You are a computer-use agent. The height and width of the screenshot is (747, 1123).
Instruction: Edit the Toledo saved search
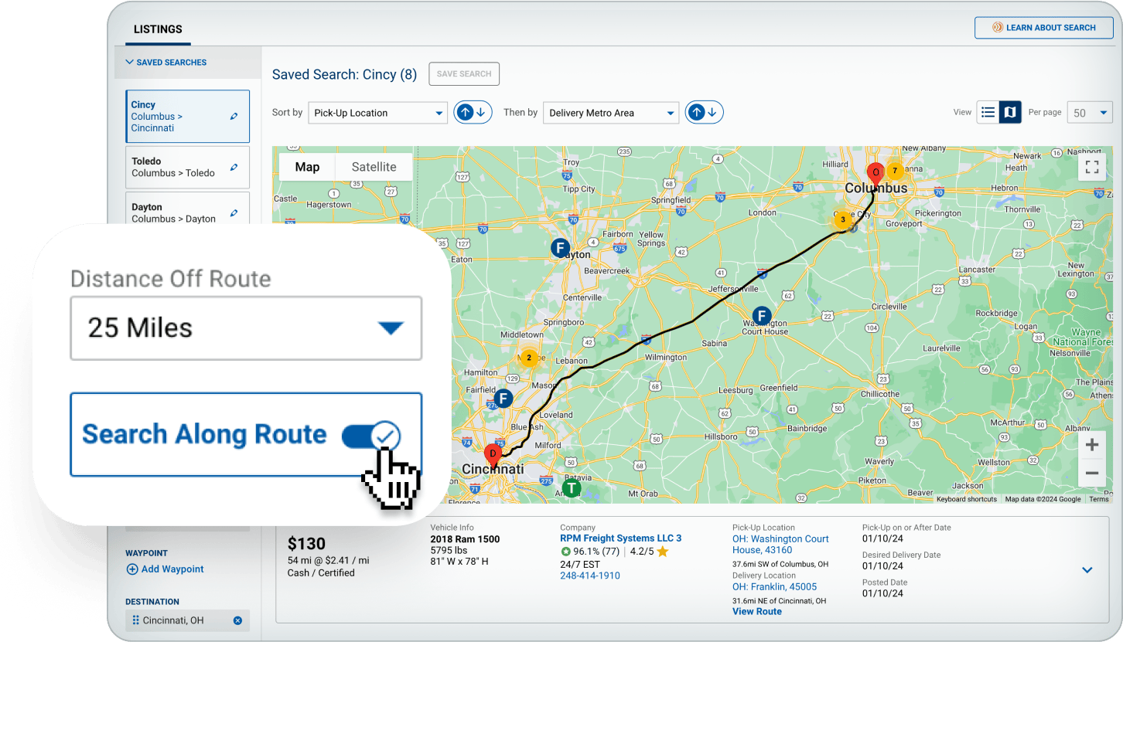click(234, 168)
